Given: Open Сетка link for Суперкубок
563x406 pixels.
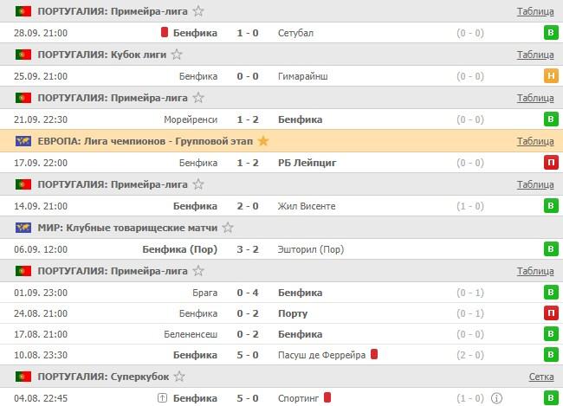Looking at the screenshot, I should pos(541,377).
